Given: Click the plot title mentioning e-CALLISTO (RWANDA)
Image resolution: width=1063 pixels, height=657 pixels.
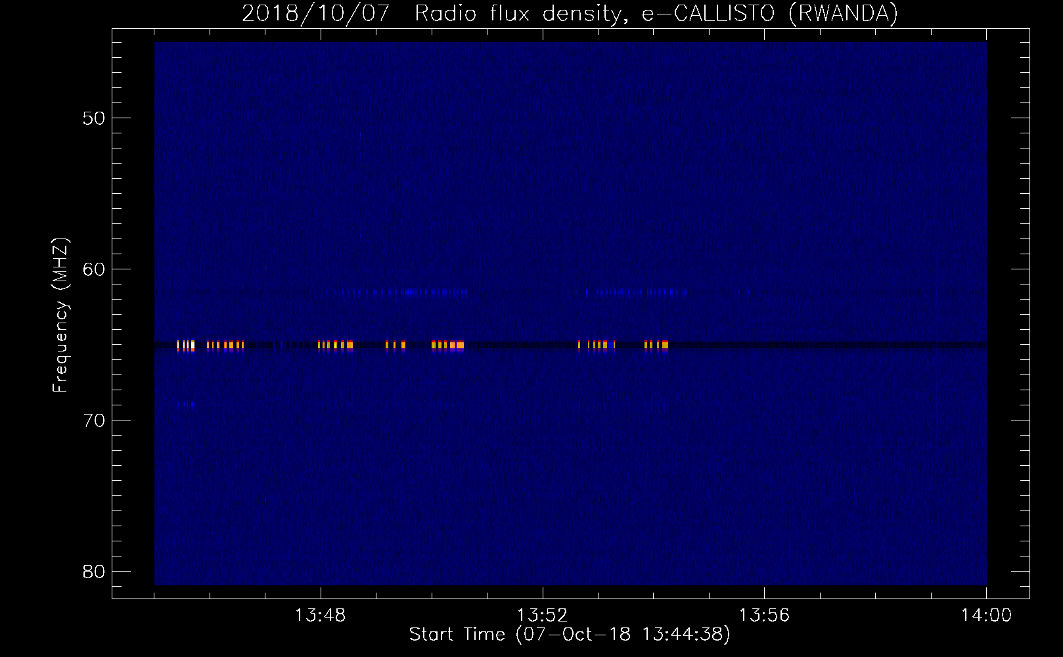Looking at the screenshot, I should point(570,13).
